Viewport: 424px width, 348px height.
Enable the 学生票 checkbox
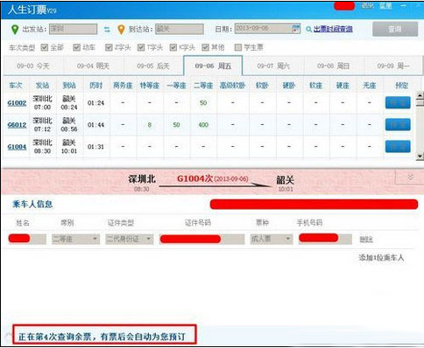tap(238, 47)
